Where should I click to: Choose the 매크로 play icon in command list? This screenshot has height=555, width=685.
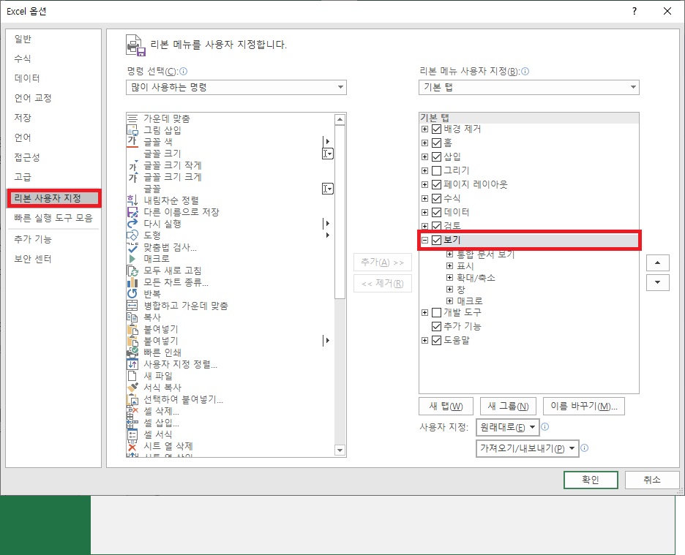click(132, 259)
